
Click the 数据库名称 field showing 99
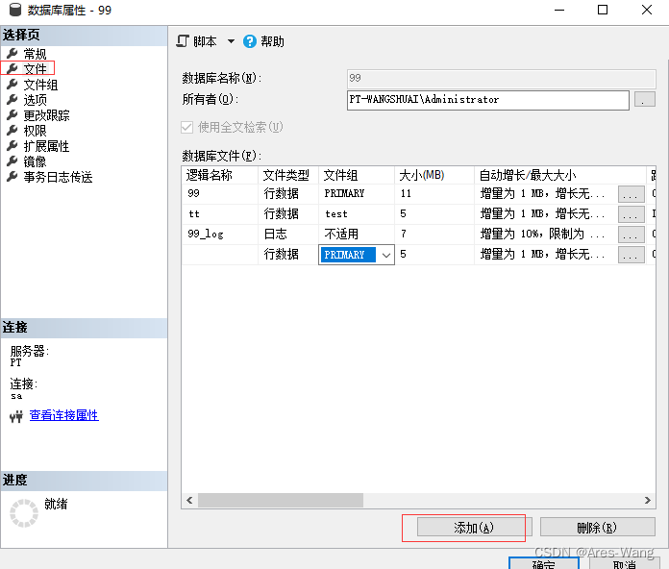(x=502, y=78)
